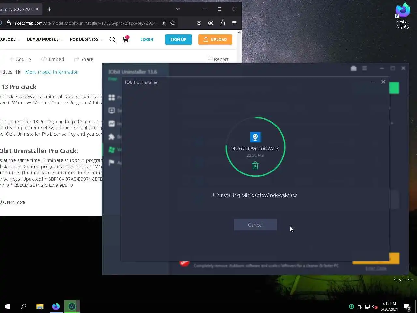The width and height of the screenshot is (417, 313).
Task: Open the Windows Start menu
Action: coord(8,306)
